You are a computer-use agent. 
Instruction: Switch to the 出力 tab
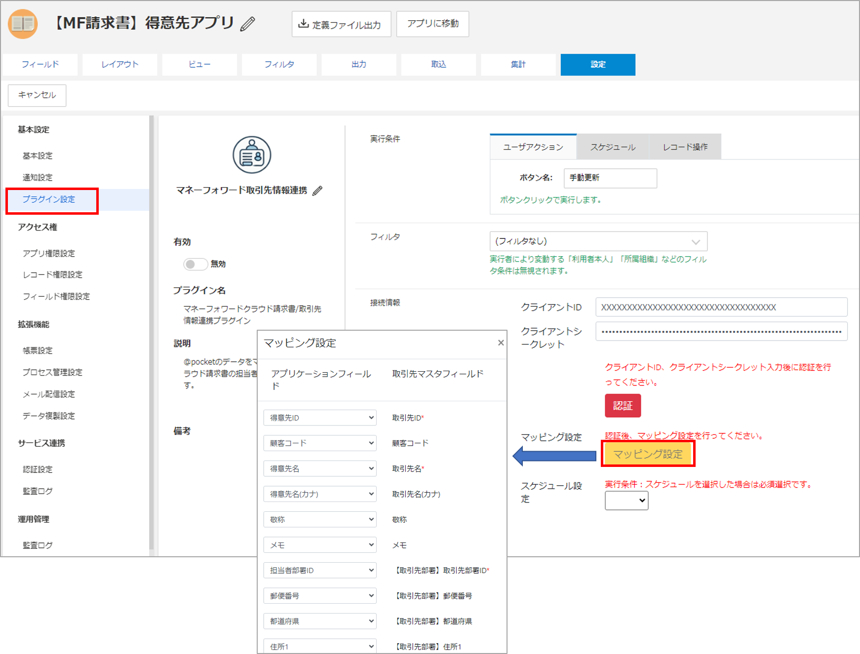359,65
